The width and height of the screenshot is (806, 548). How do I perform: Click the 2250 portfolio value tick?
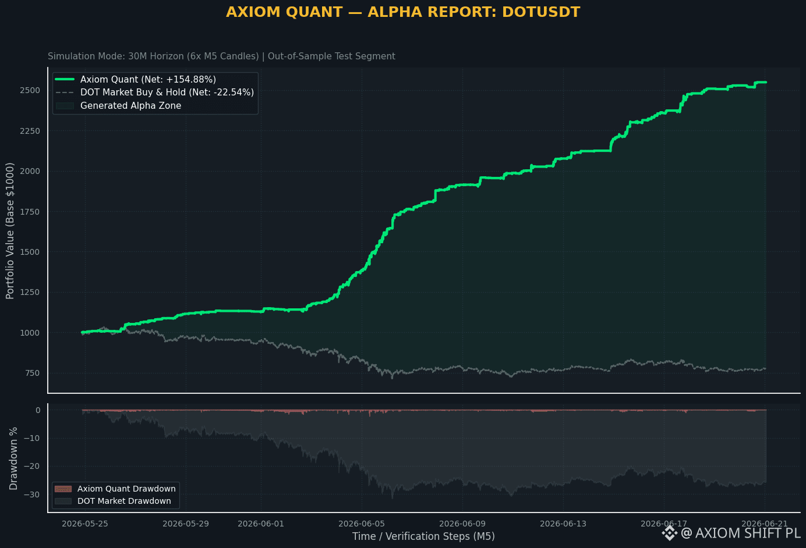30,131
